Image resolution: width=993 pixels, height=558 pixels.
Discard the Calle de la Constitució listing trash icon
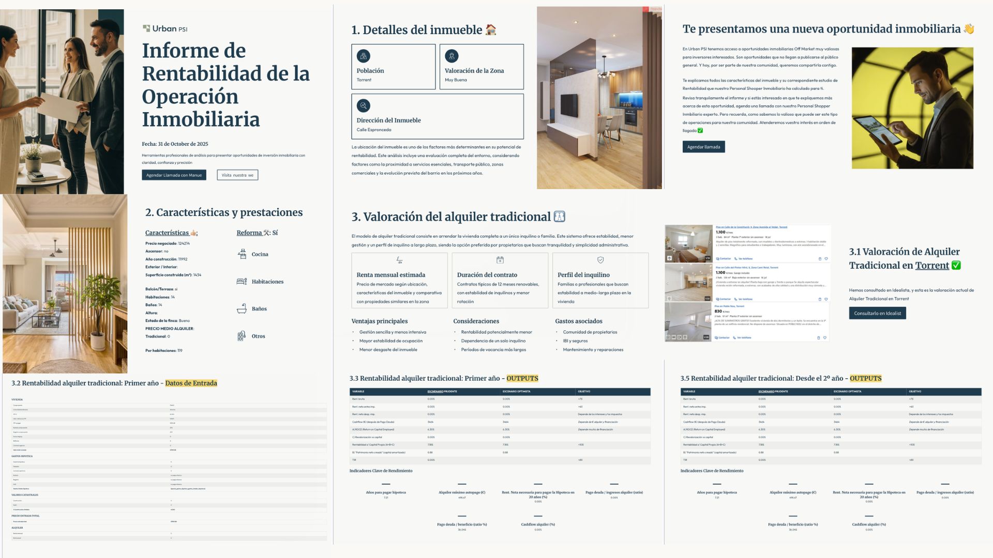click(820, 259)
